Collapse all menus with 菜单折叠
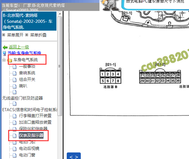The height and width of the screenshot is (159, 189). (38, 35)
